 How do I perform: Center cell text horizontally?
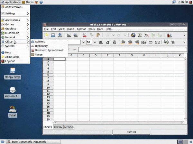(x=130, y=42)
